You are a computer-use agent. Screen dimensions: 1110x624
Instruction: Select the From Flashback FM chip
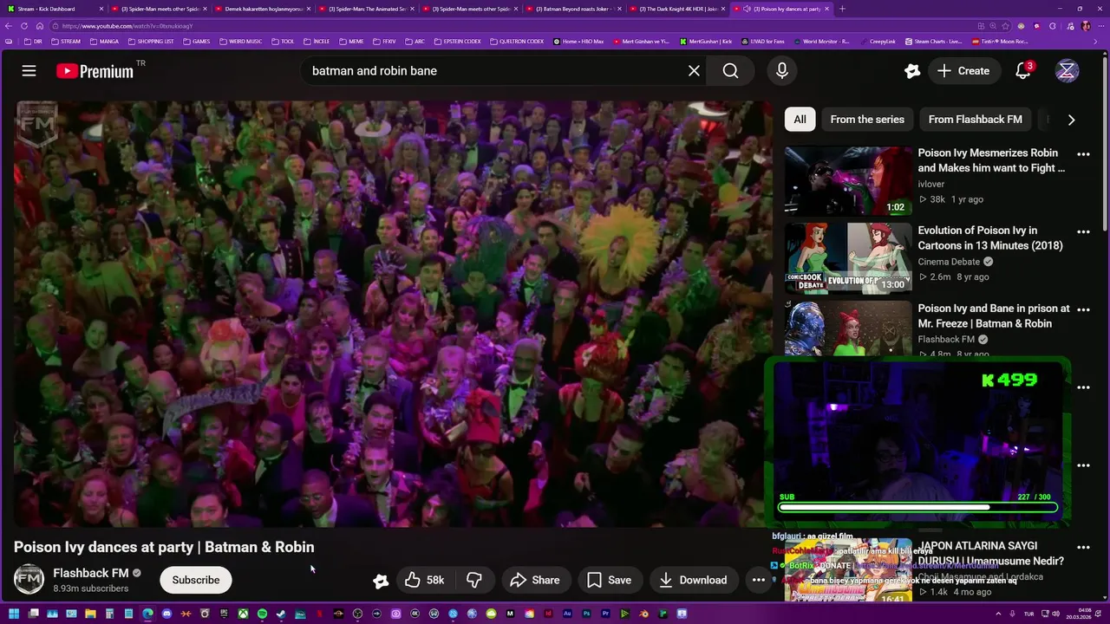(x=975, y=120)
